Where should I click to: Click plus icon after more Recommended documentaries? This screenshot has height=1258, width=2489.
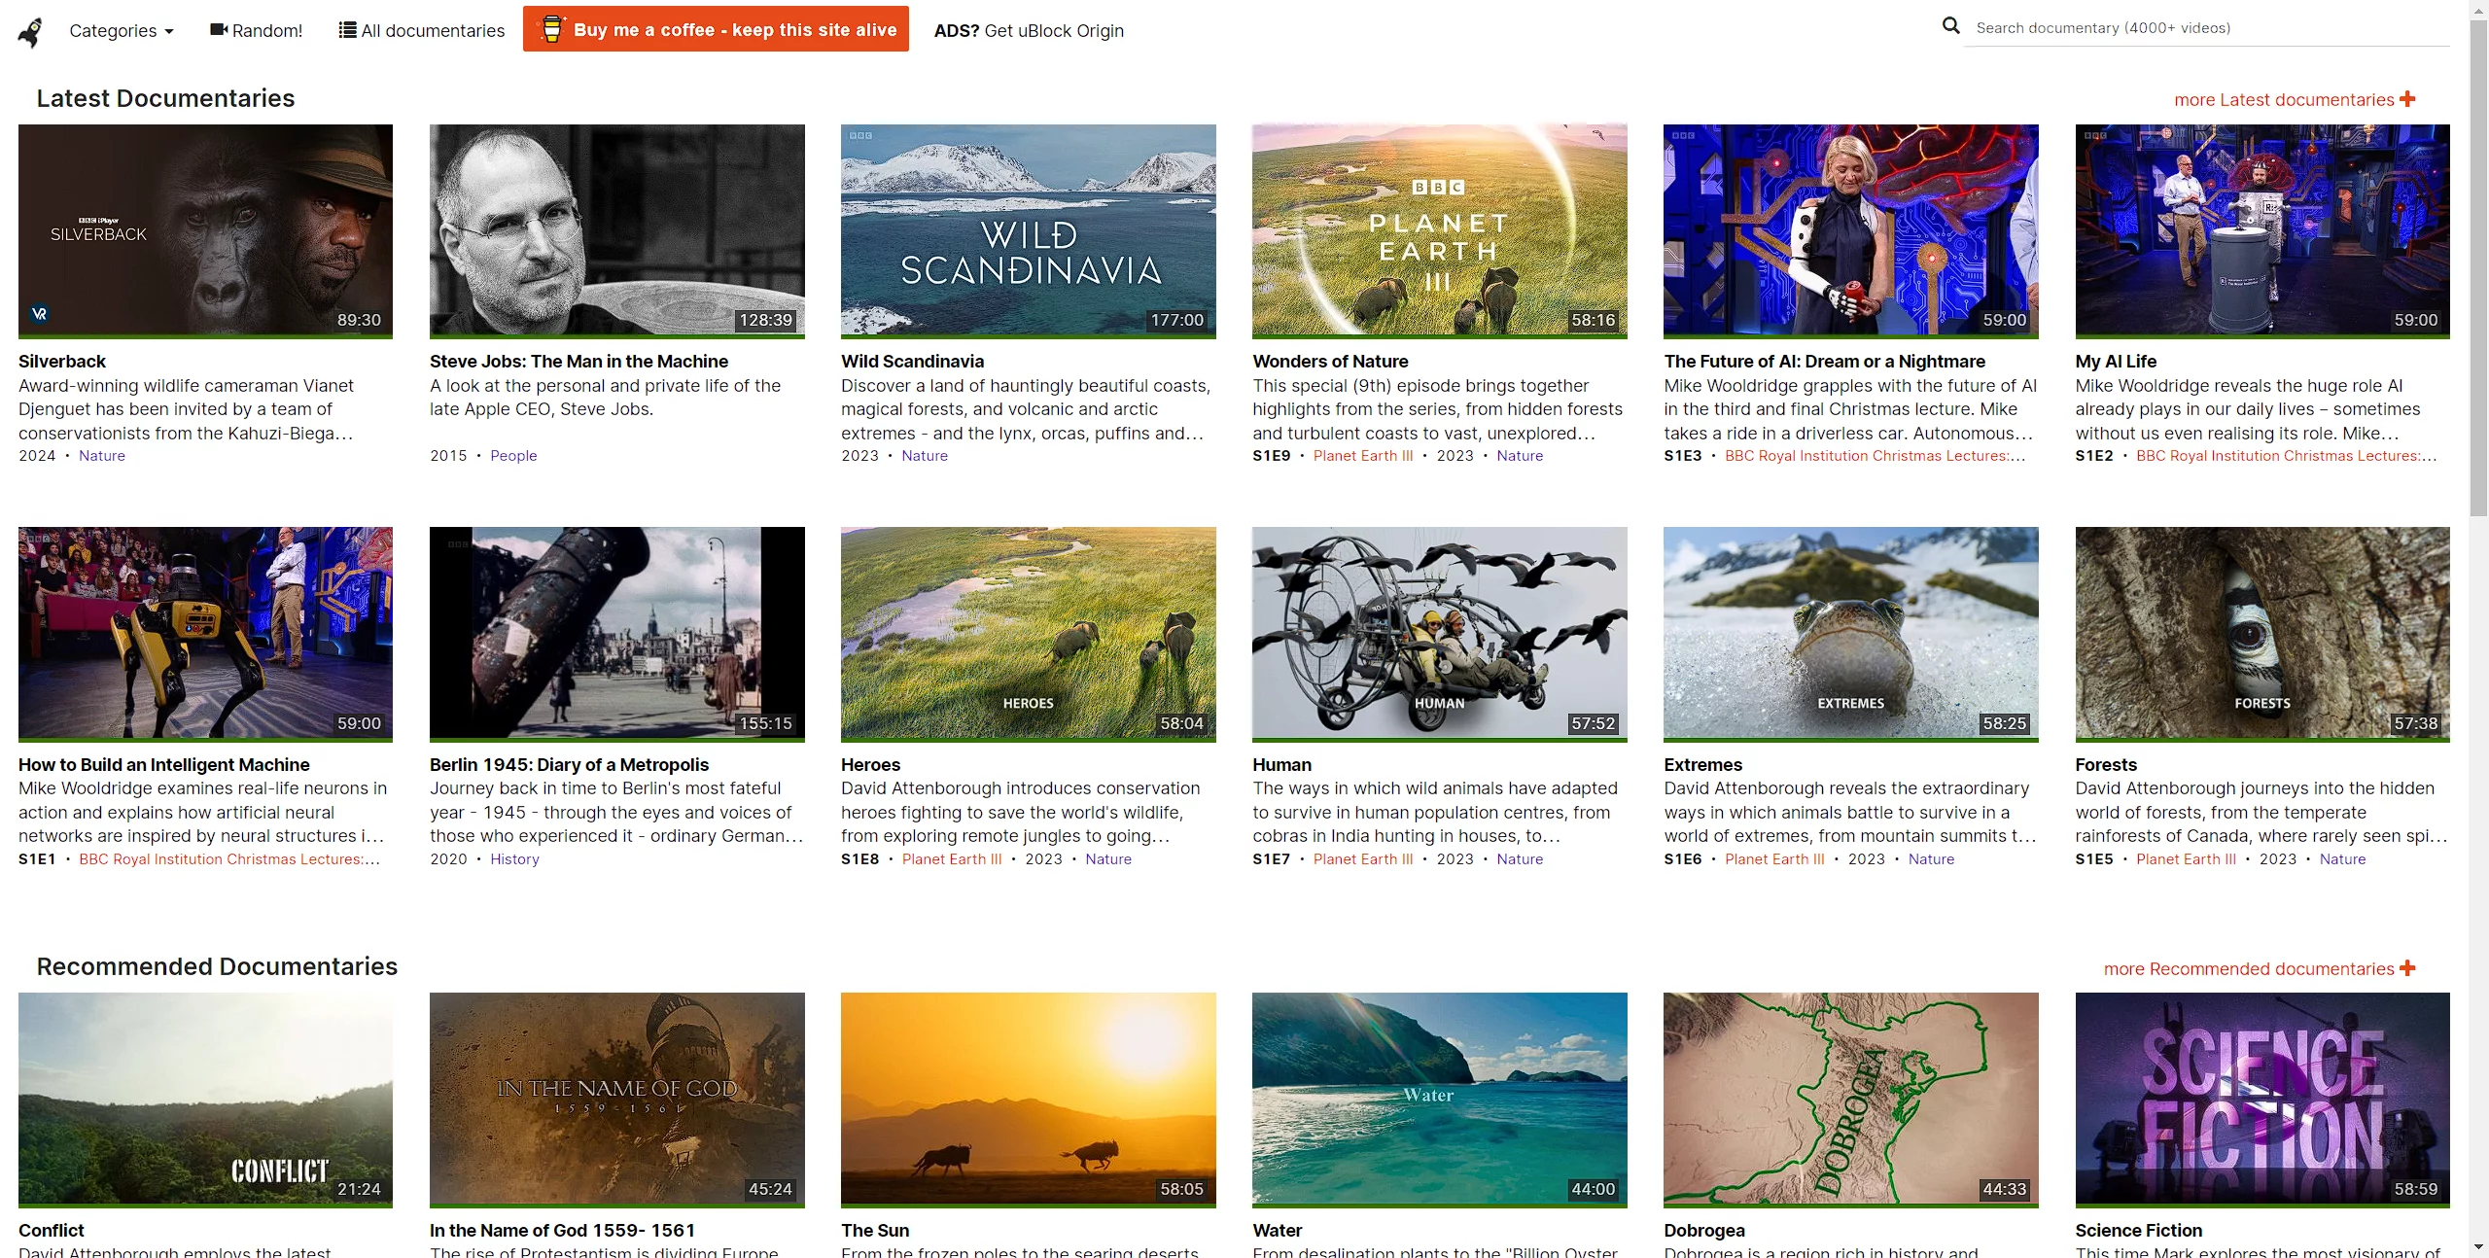tap(2407, 968)
